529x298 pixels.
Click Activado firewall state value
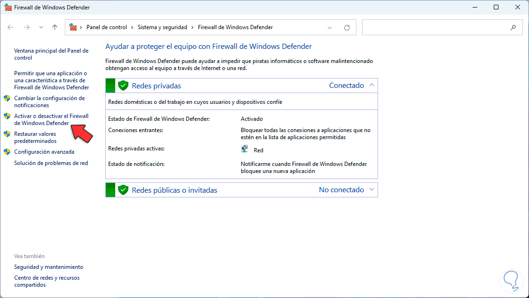tap(252, 118)
